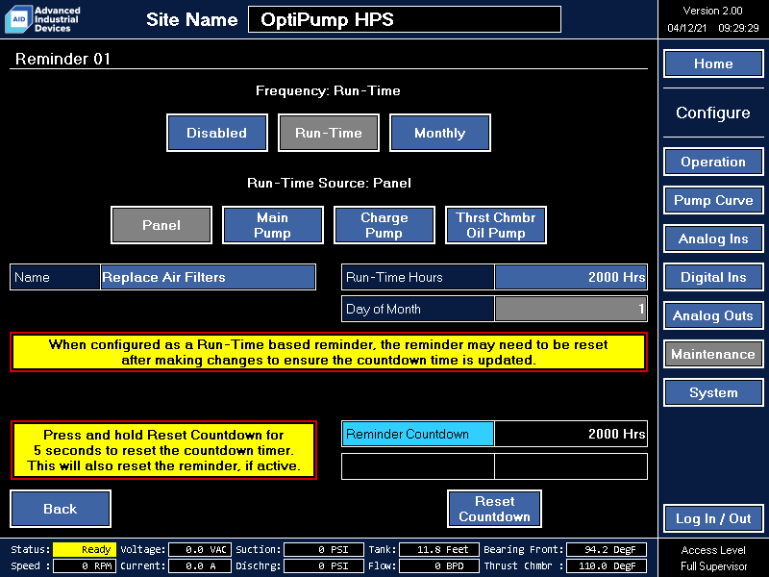Edit the OptiPump HPS site name field

click(405, 19)
